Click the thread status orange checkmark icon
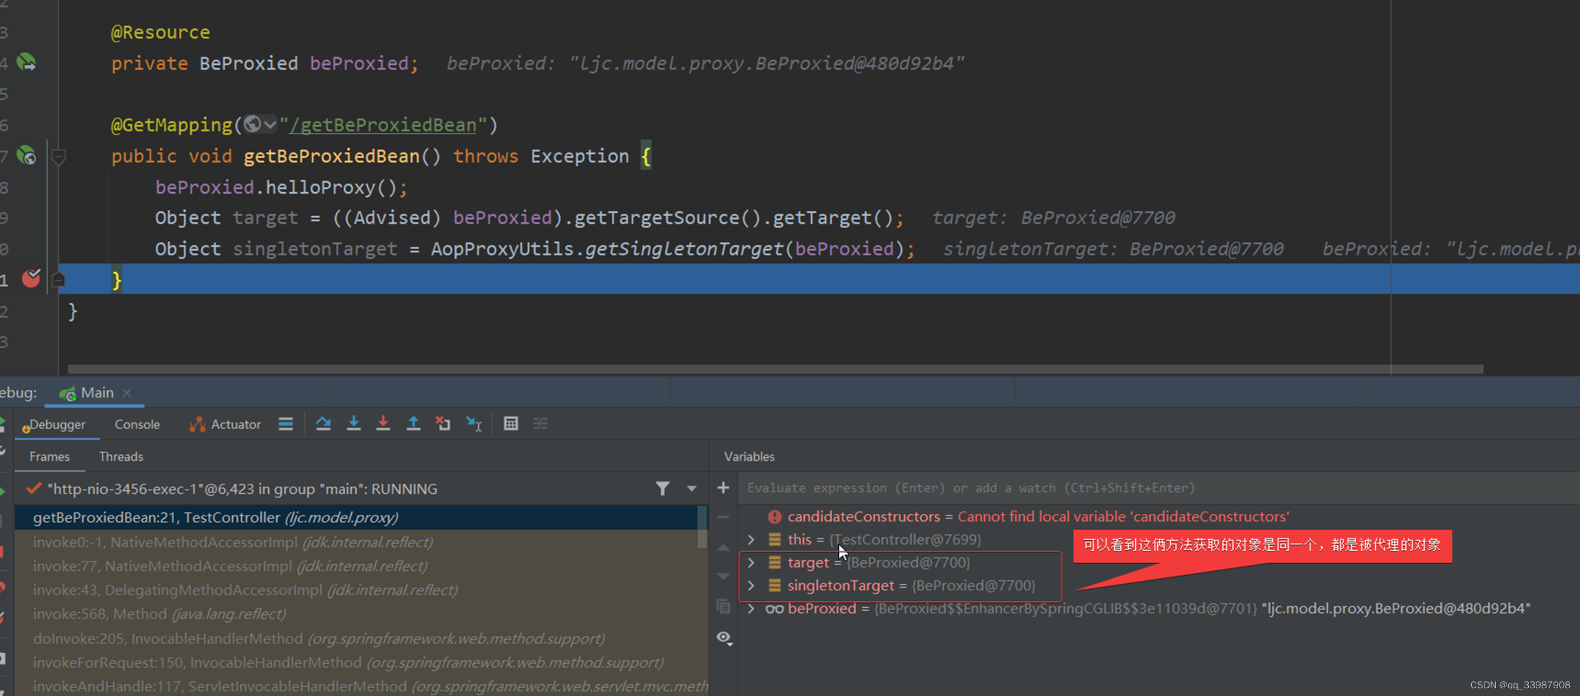The height and width of the screenshot is (696, 1580). tap(34, 488)
